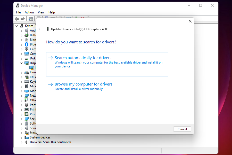Click the Cancel button
Viewport: 232px width, 155px height.
click(x=182, y=129)
